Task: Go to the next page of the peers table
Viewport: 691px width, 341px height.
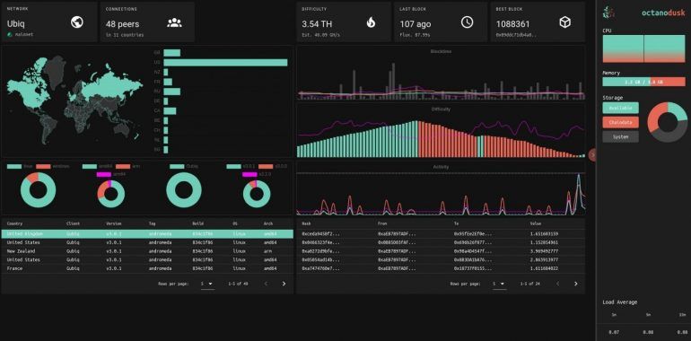Action: [284, 284]
